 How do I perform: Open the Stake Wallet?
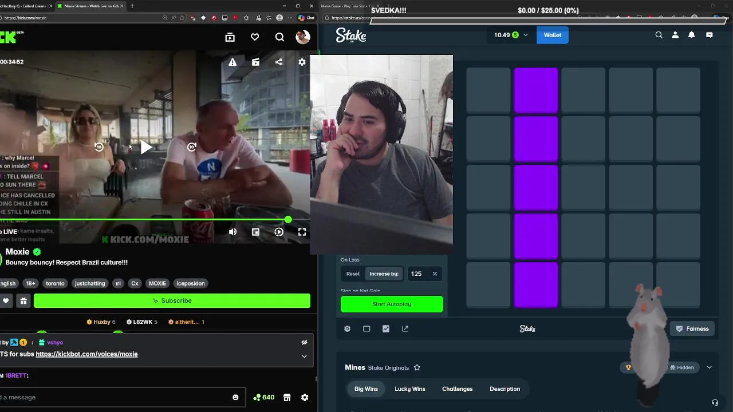tap(553, 35)
